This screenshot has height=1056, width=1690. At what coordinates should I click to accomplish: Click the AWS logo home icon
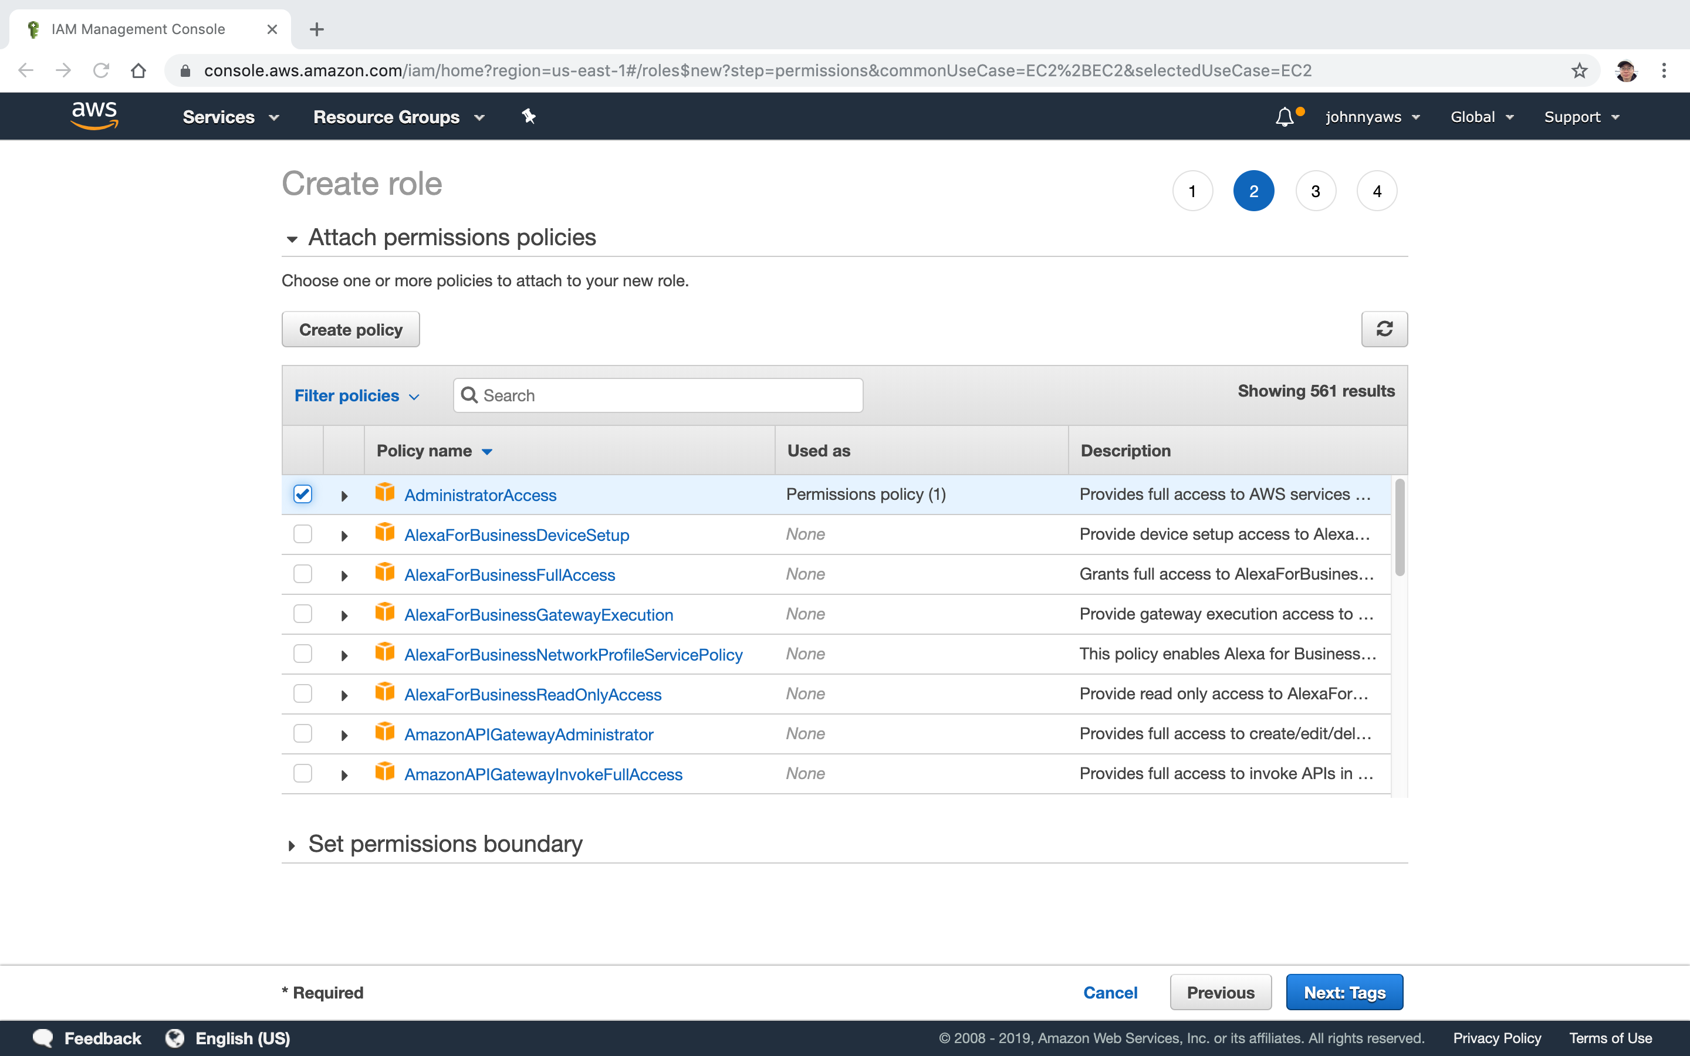point(94,115)
